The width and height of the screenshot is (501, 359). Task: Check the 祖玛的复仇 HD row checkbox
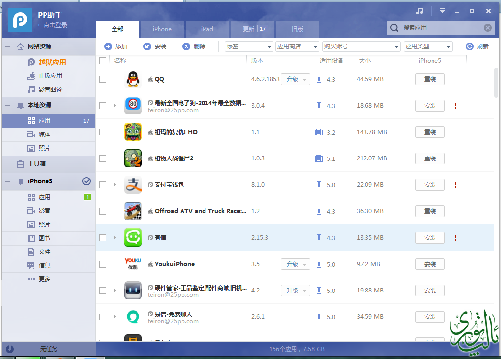pyautogui.click(x=103, y=132)
